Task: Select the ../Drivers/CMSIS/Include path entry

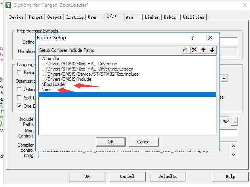Action: tap(128, 79)
